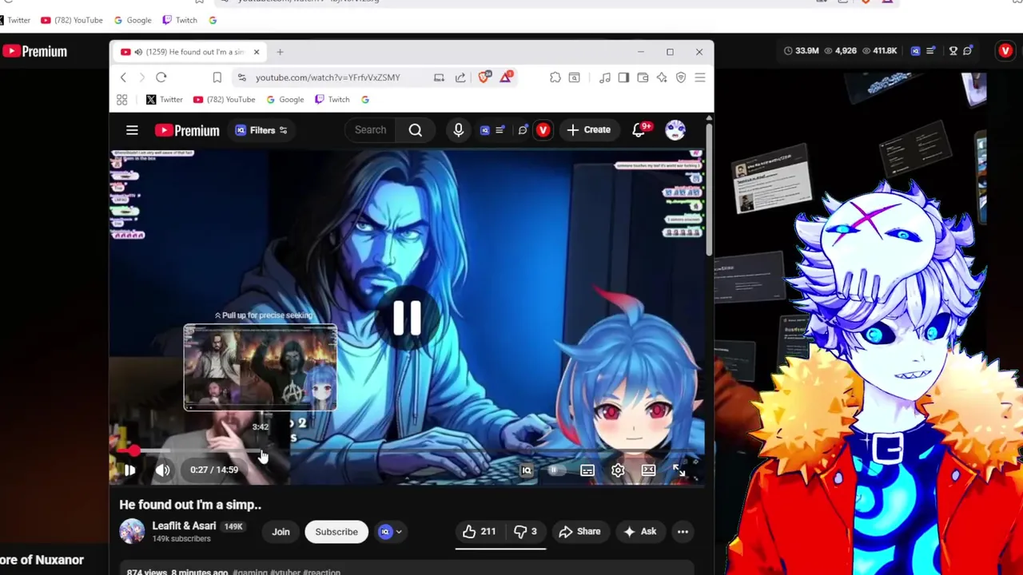Open Twitch bookmark in front window
This screenshot has height=575, width=1023.
[332, 100]
